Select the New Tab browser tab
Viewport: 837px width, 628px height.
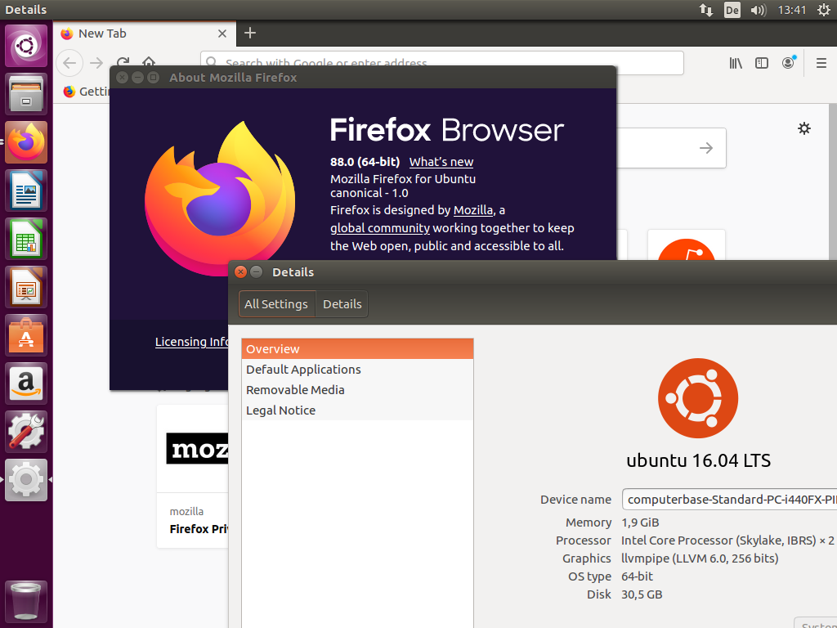coord(144,34)
